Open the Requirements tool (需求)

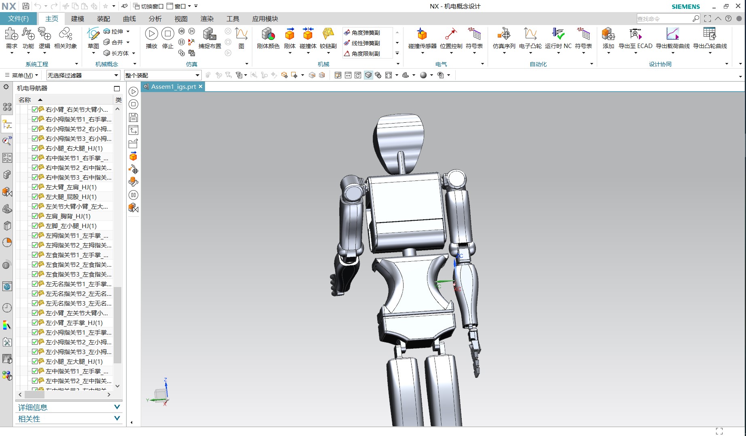11,38
